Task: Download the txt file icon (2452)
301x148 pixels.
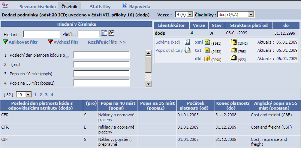Action: pos(207,50)
